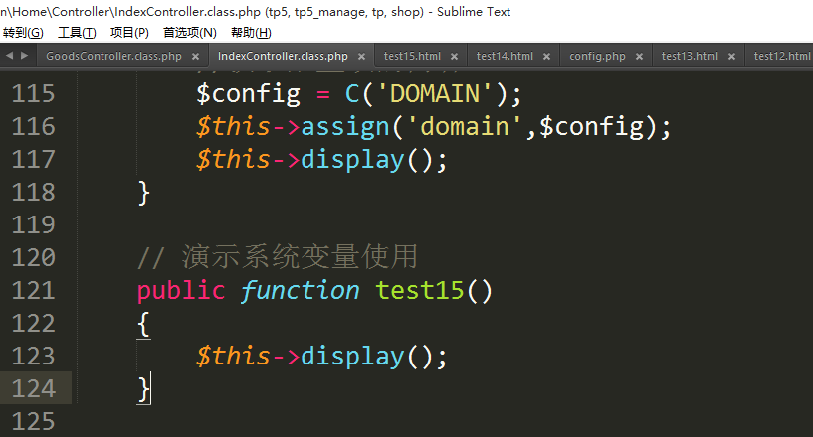This screenshot has width=813, height=437.
Task: Open the 首选项(N) menu
Action: (189, 32)
